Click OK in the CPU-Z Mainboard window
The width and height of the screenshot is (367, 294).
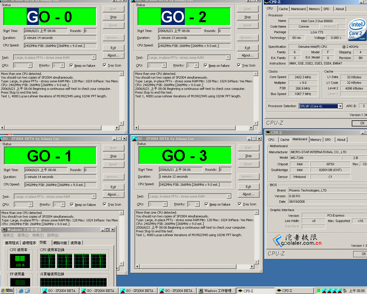coord(360,254)
